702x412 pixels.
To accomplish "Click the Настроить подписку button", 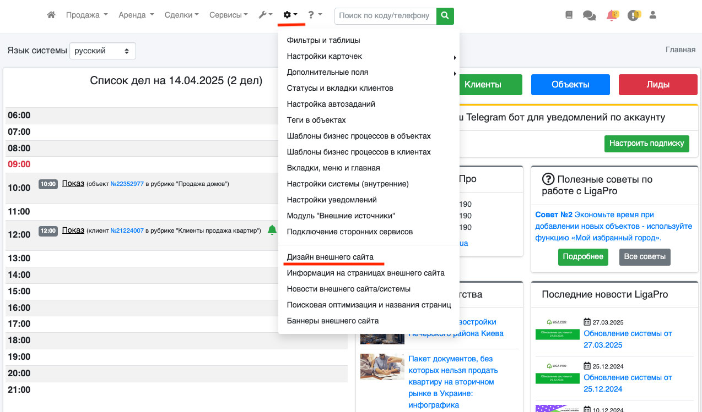I will (x=647, y=143).
